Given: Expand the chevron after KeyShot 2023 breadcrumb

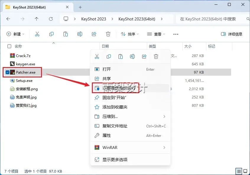Looking at the screenshot, I should [x=112, y=19].
